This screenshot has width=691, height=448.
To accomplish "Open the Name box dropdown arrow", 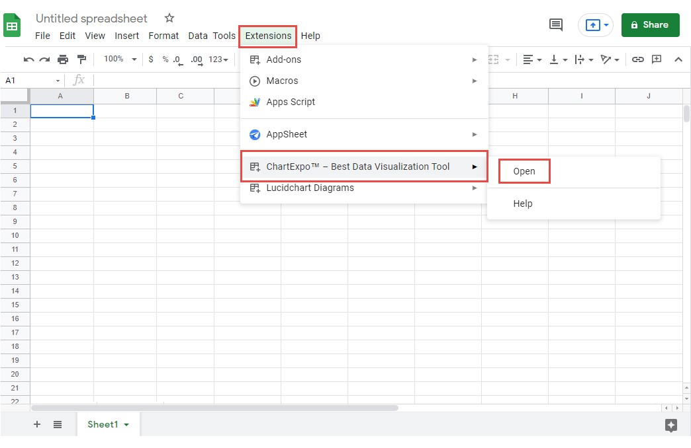I will tap(58, 81).
